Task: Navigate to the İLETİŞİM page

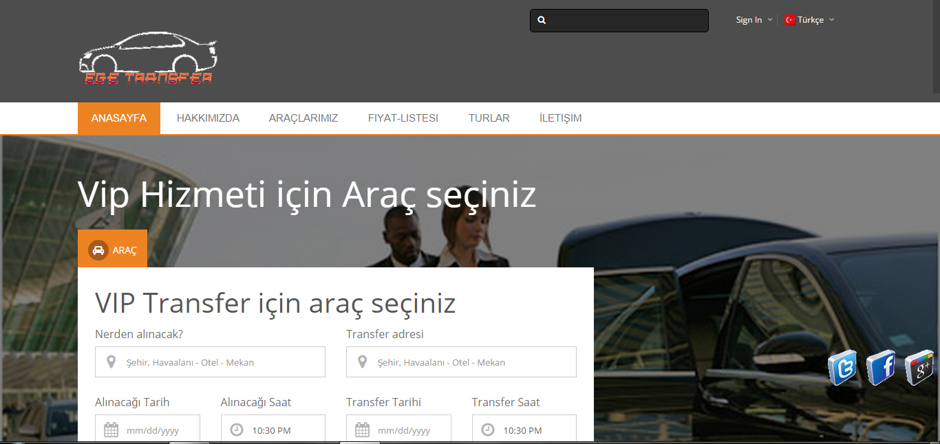Action: pyautogui.click(x=561, y=118)
